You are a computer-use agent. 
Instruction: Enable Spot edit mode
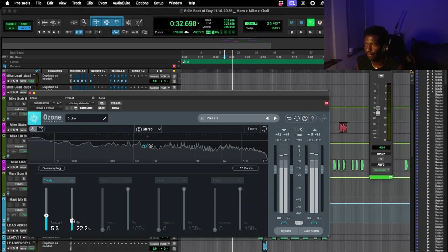click(x=24, y=24)
